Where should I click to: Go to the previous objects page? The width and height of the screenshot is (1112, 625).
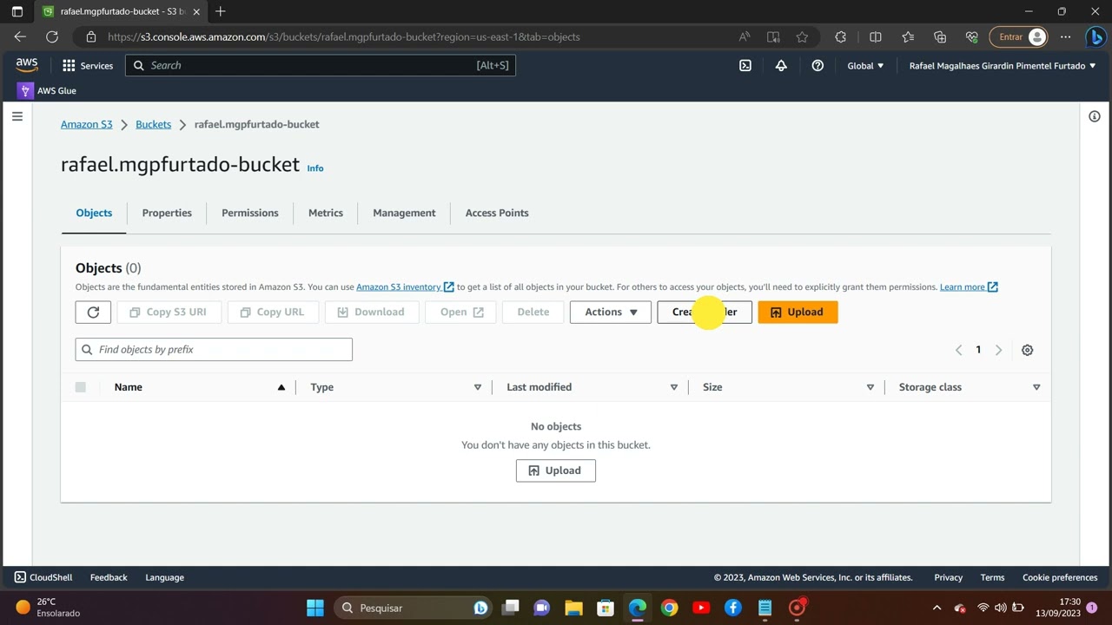click(x=958, y=350)
